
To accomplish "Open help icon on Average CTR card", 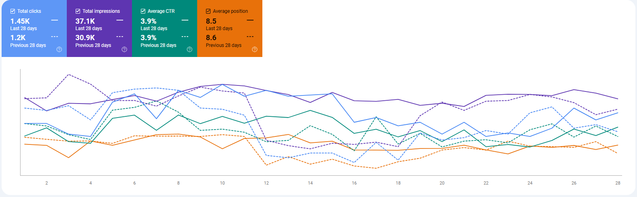I will pyautogui.click(x=190, y=49).
